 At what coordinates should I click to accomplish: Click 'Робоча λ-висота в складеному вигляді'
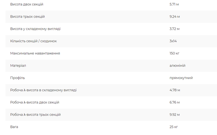[43, 90]
